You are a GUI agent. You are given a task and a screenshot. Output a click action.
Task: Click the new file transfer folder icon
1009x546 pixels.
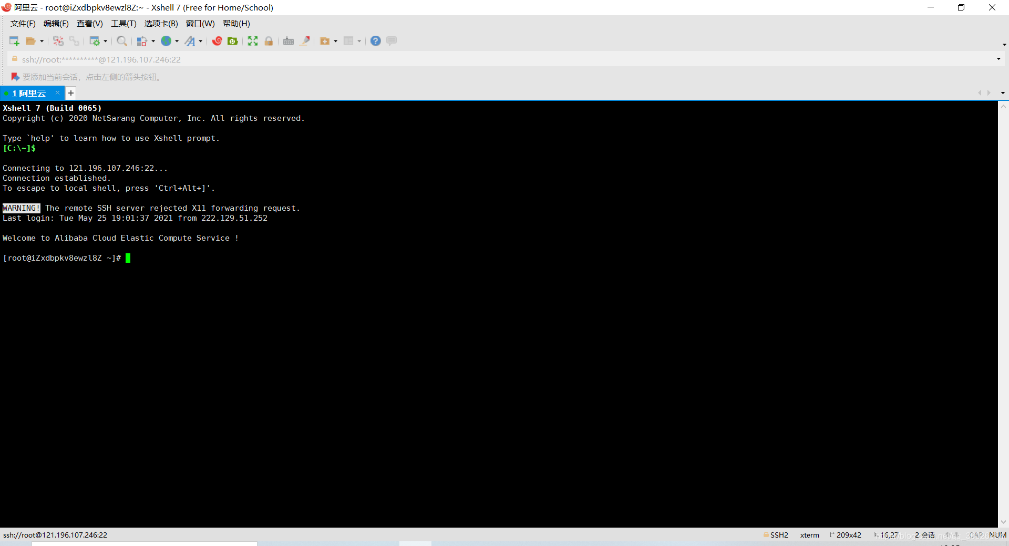click(x=325, y=41)
